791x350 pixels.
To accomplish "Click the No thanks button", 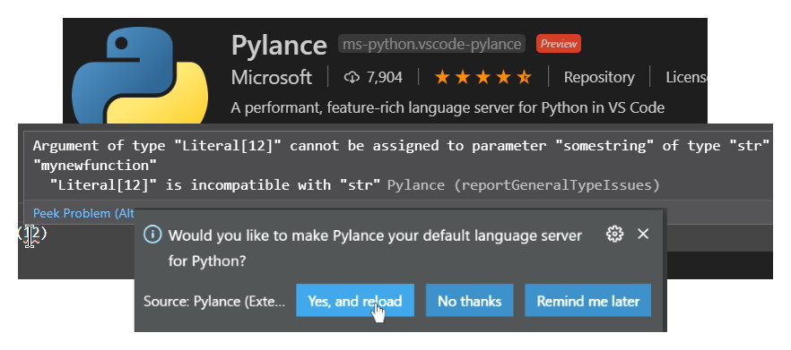I will pos(470,301).
